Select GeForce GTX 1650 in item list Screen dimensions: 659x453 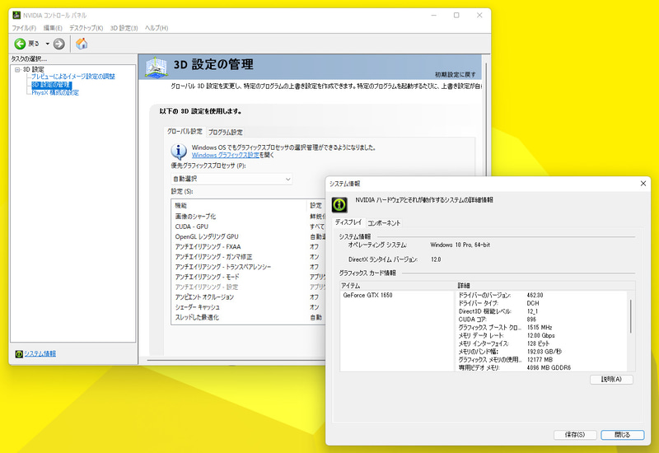tap(367, 296)
